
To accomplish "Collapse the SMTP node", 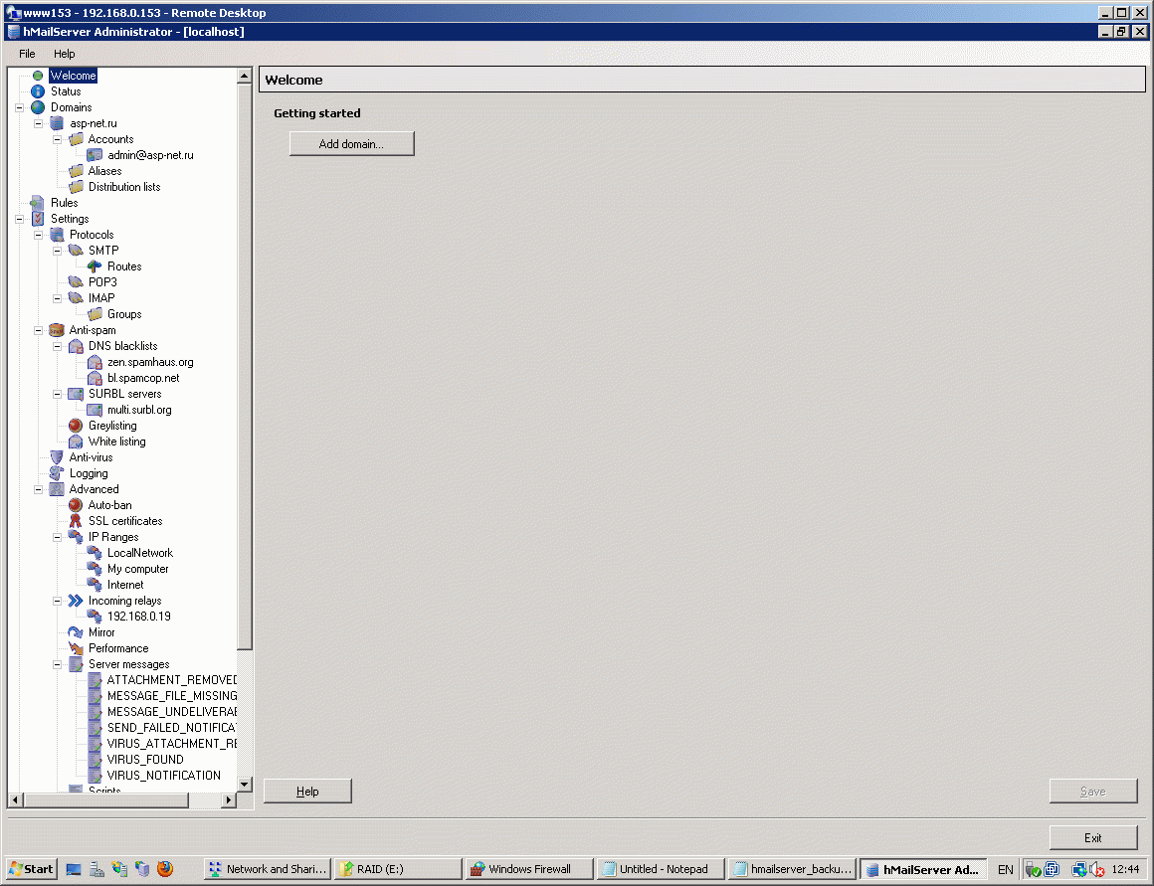I will point(58,251).
